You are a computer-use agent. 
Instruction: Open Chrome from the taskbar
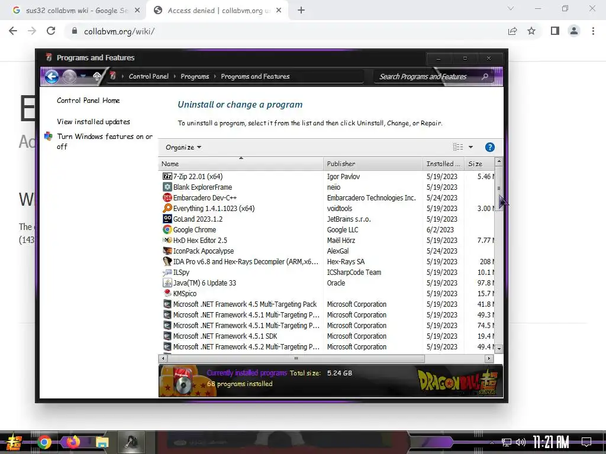click(x=44, y=442)
